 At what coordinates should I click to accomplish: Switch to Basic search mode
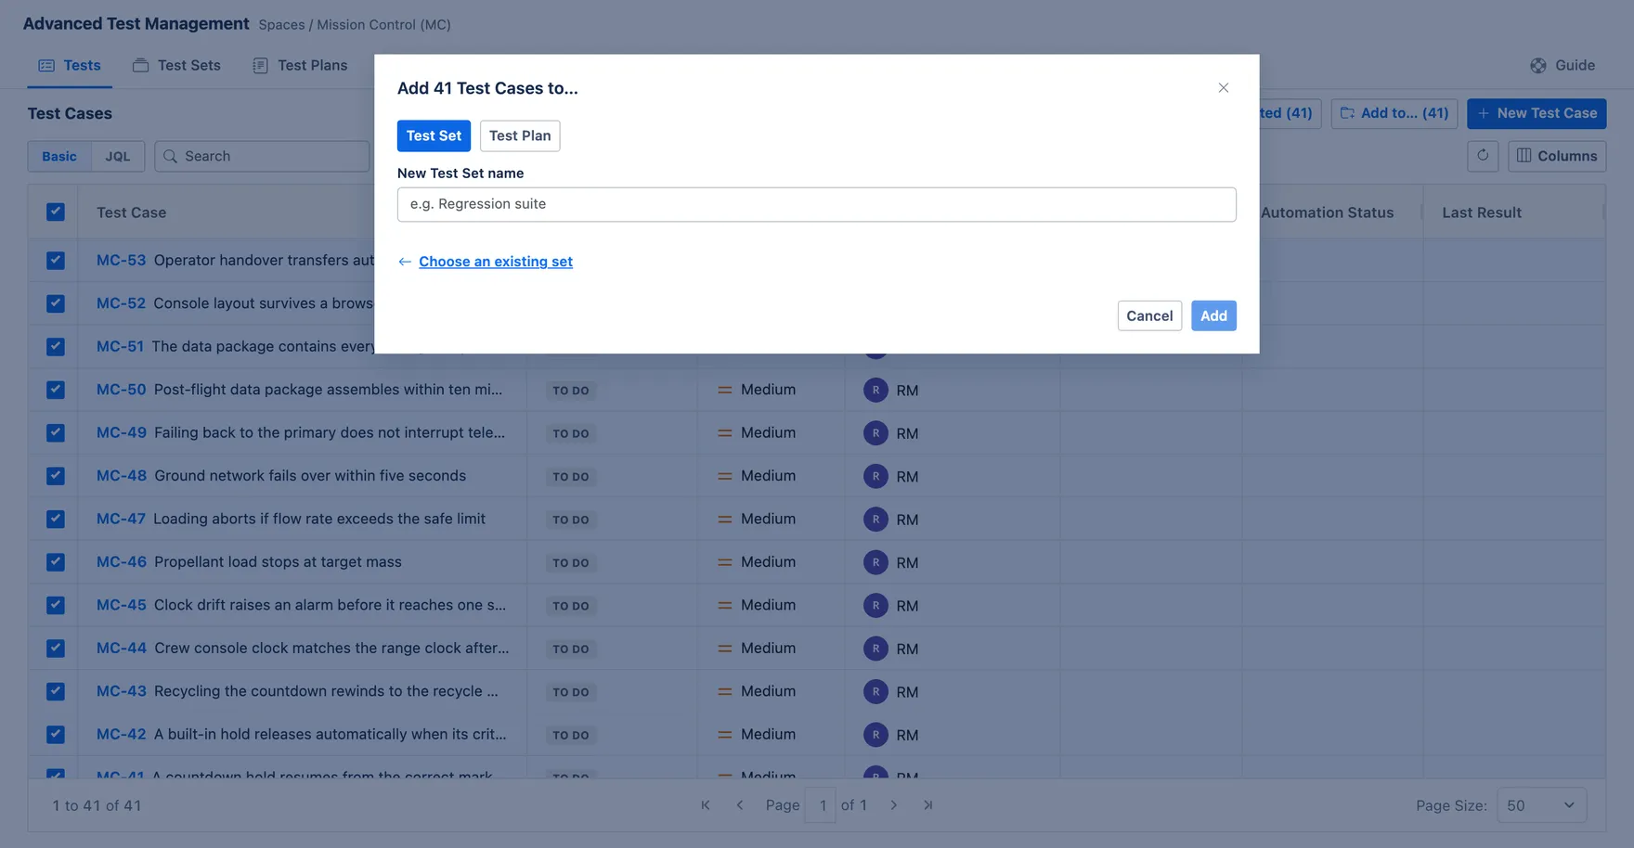click(59, 156)
